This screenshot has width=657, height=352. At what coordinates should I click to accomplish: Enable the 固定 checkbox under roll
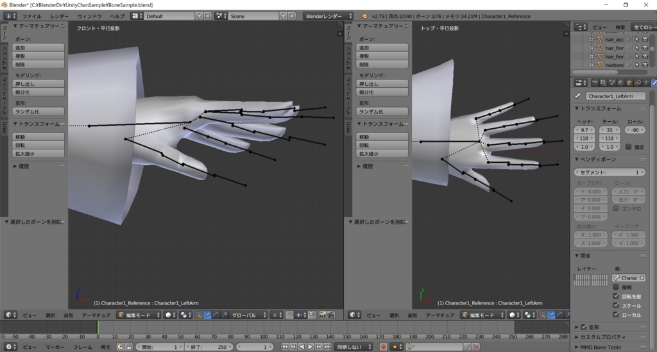628,147
